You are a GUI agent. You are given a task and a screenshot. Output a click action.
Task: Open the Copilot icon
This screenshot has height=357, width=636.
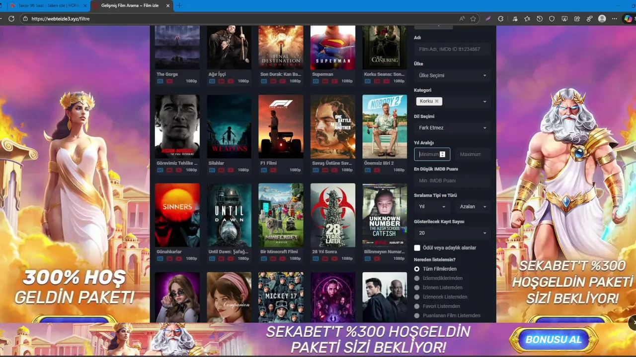(629, 18)
